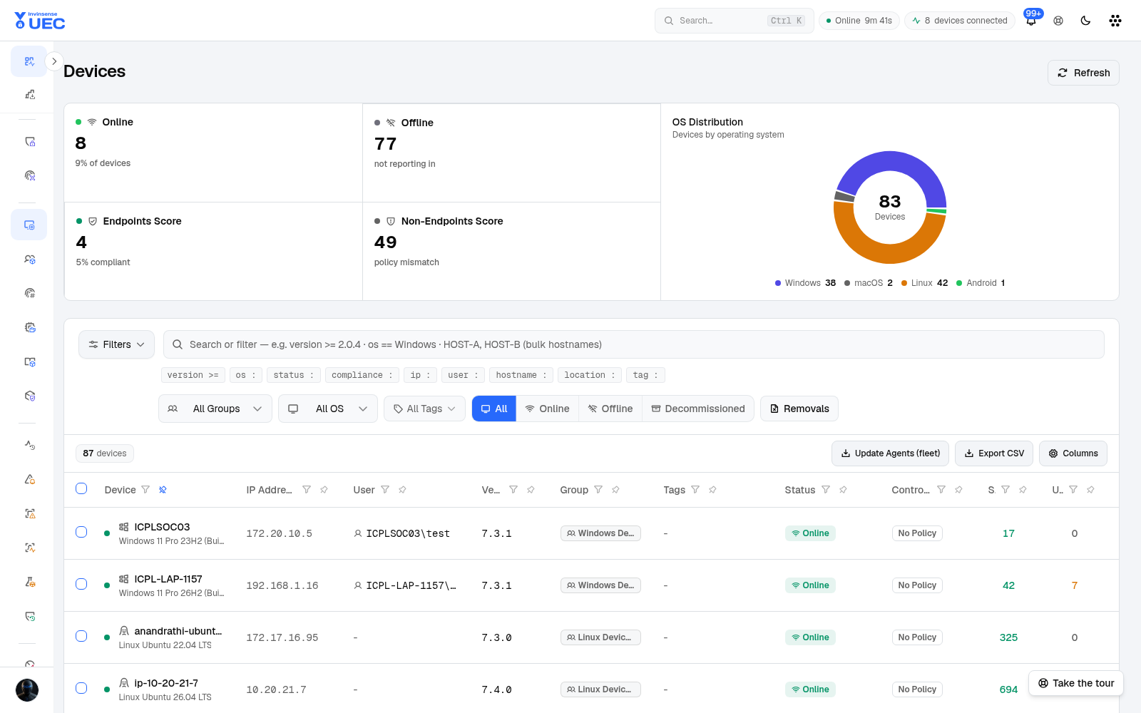
Task: Open the notifications bell with 99+ badge
Action: tap(1031, 20)
